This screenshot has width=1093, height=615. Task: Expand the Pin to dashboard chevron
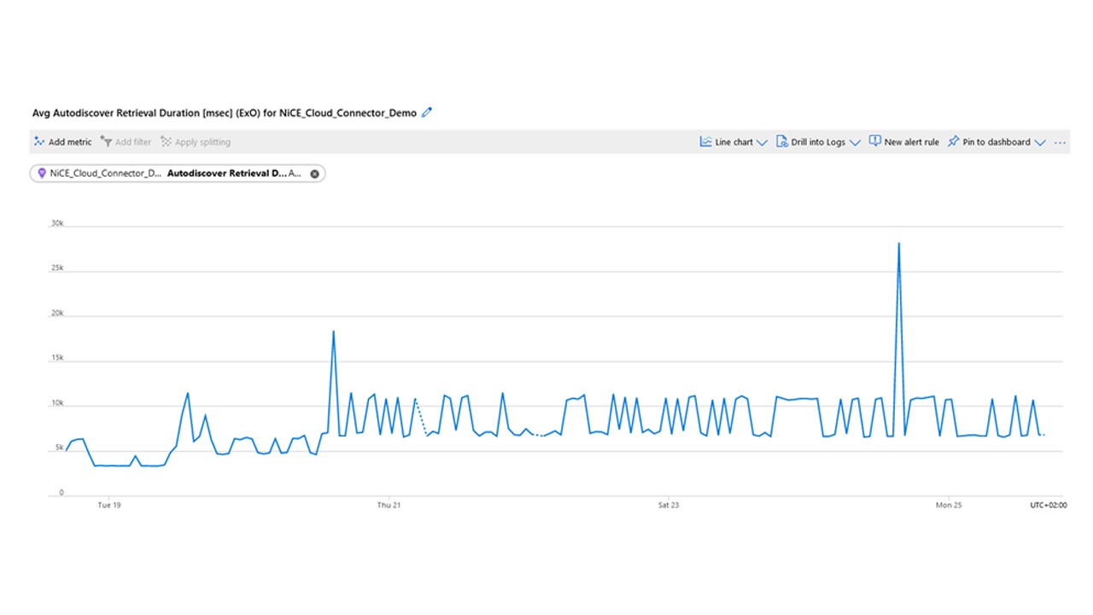(1039, 143)
